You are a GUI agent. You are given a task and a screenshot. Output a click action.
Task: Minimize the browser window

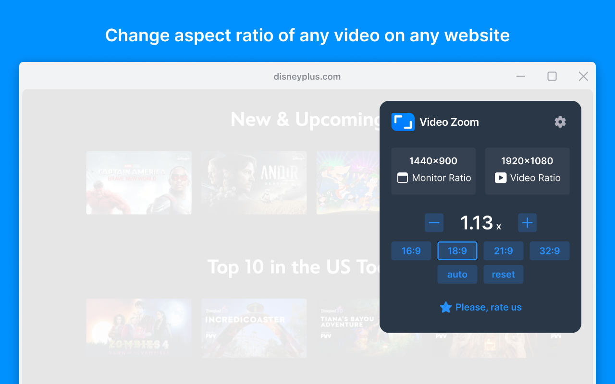point(521,76)
